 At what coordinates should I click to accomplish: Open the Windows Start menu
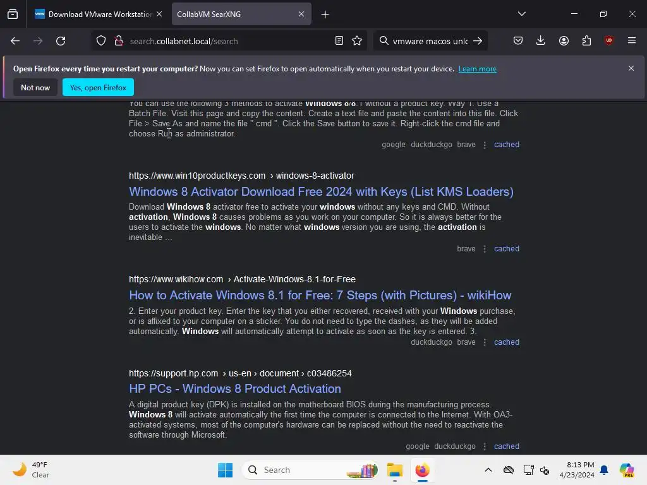click(226, 470)
